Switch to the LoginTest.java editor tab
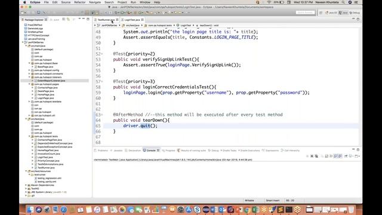The image size is (382, 215). 132,20
